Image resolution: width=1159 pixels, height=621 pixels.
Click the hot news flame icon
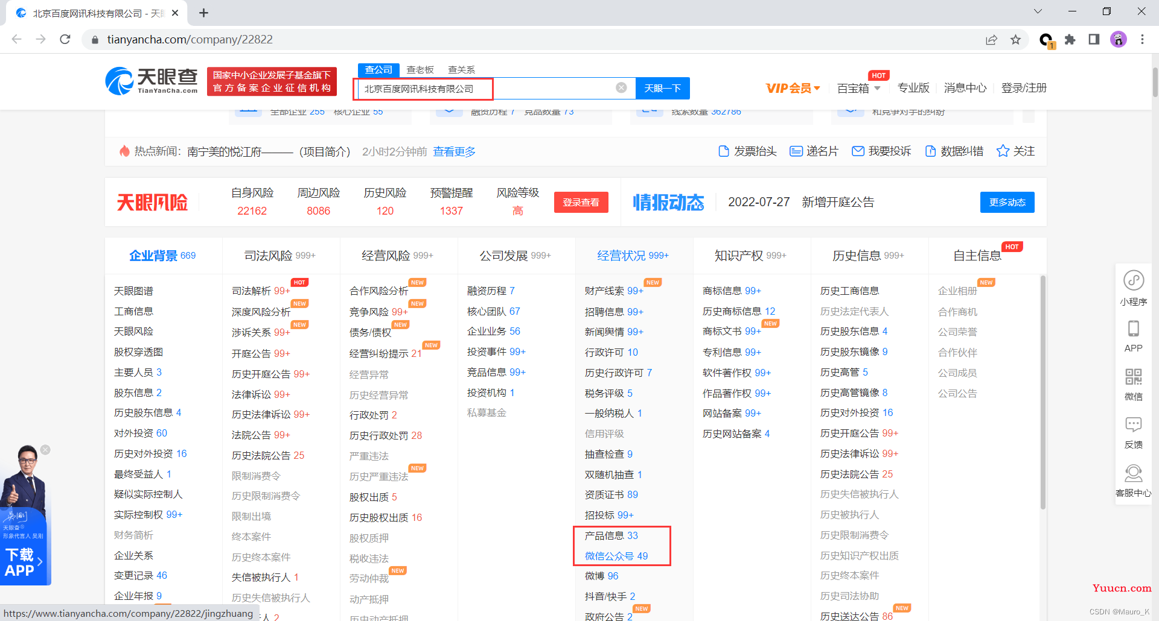(124, 151)
